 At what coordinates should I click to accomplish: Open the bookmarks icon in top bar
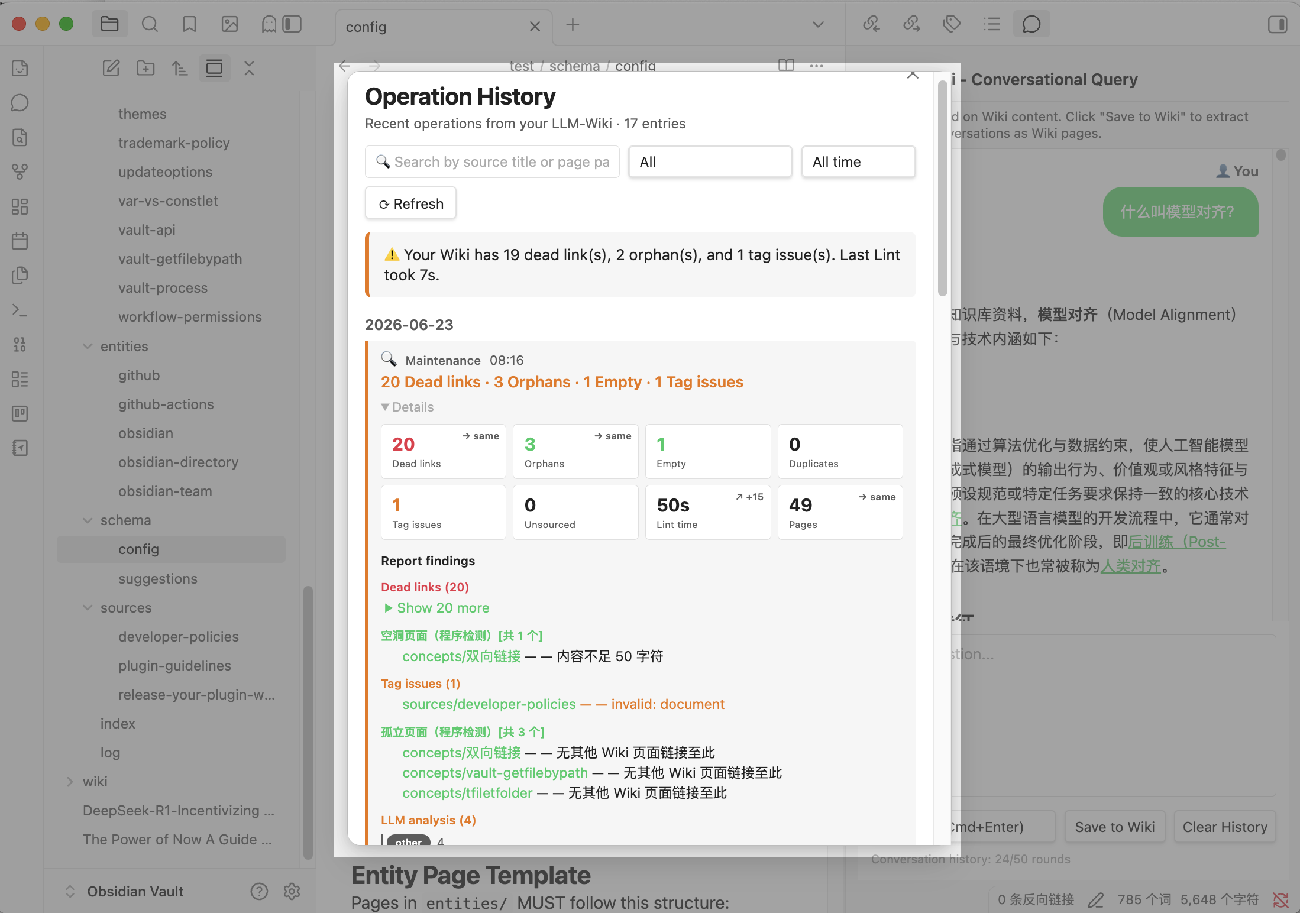(189, 24)
